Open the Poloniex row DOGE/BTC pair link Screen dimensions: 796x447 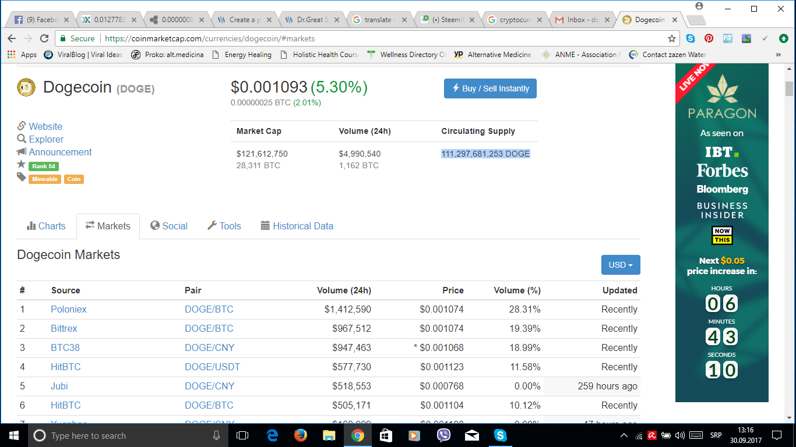[209, 309]
